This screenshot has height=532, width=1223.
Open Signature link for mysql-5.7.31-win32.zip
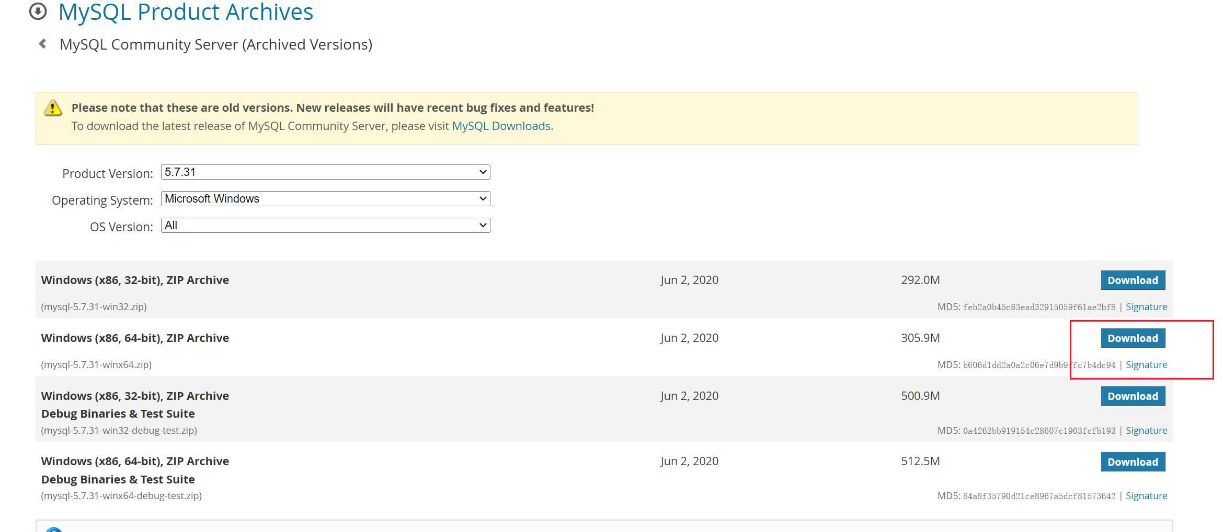click(x=1146, y=306)
